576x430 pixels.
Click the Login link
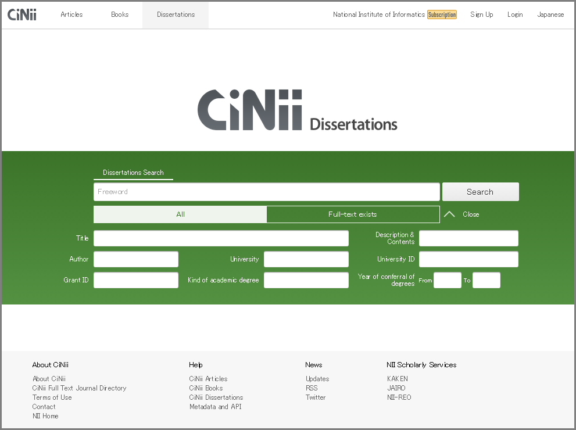point(515,15)
